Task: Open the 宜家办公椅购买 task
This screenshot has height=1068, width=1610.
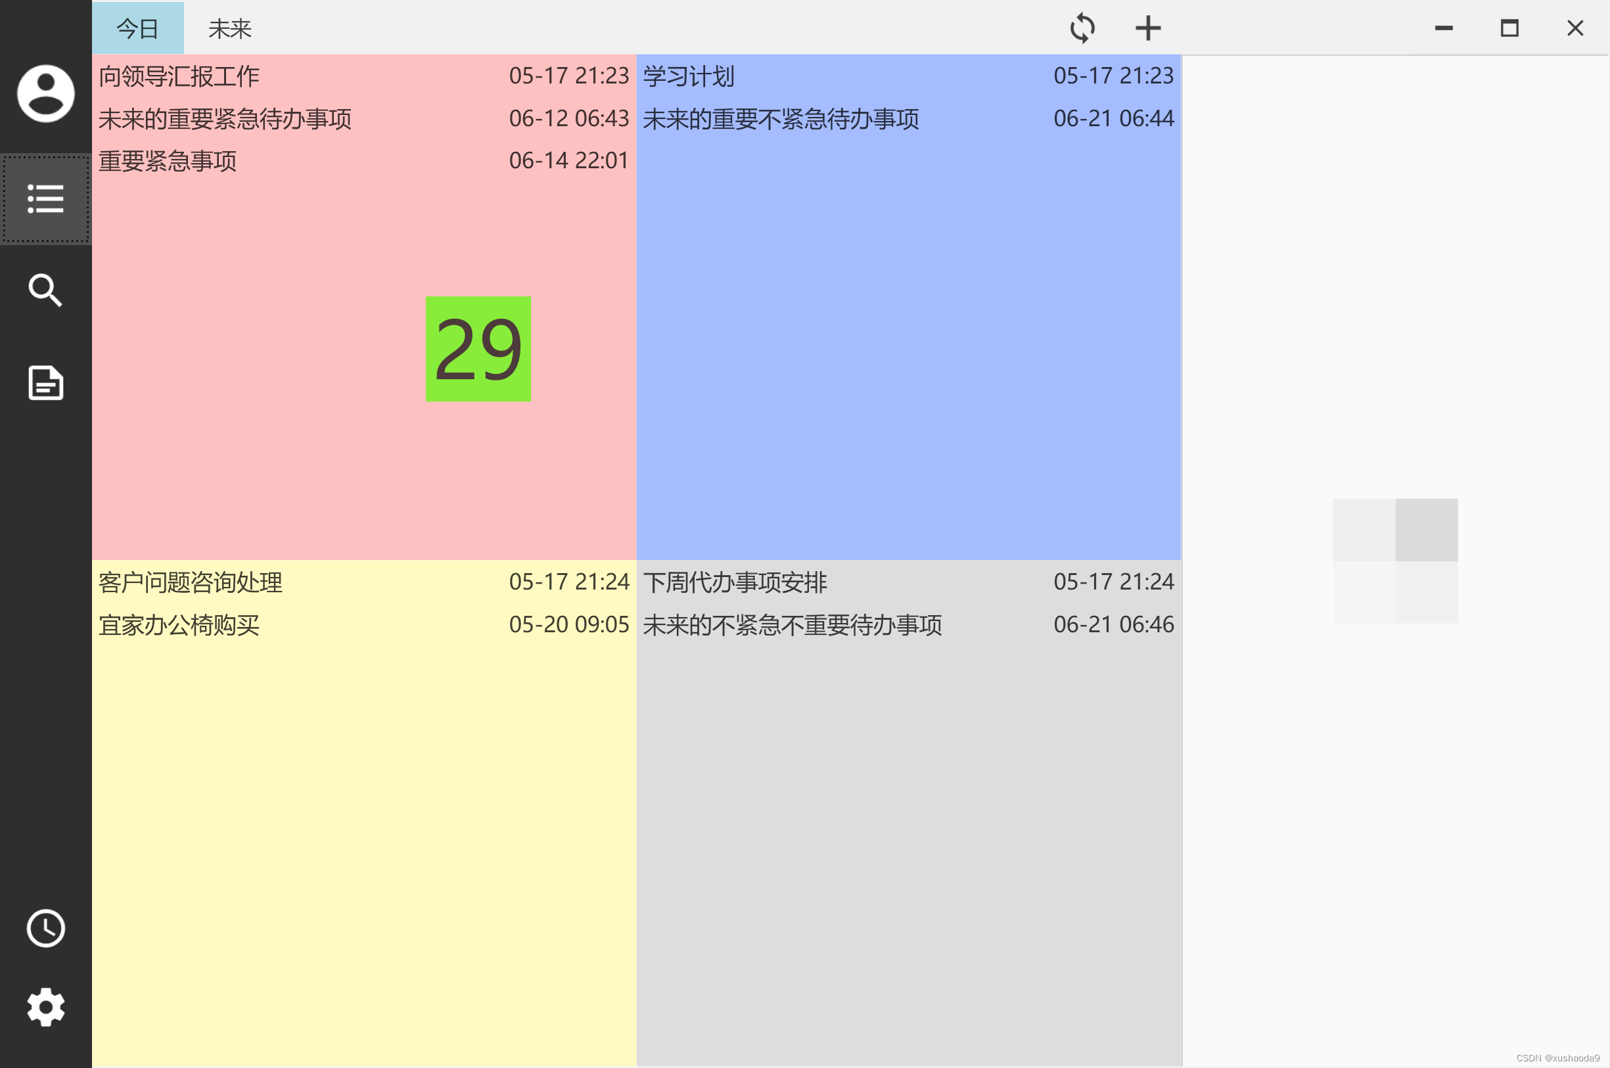Action: pos(179,625)
